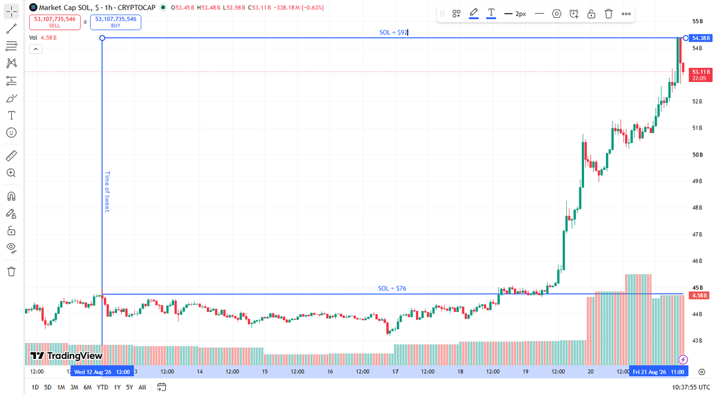Select the text annotation tool
This screenshot has height=394, width=713.
tap(11, 115)
